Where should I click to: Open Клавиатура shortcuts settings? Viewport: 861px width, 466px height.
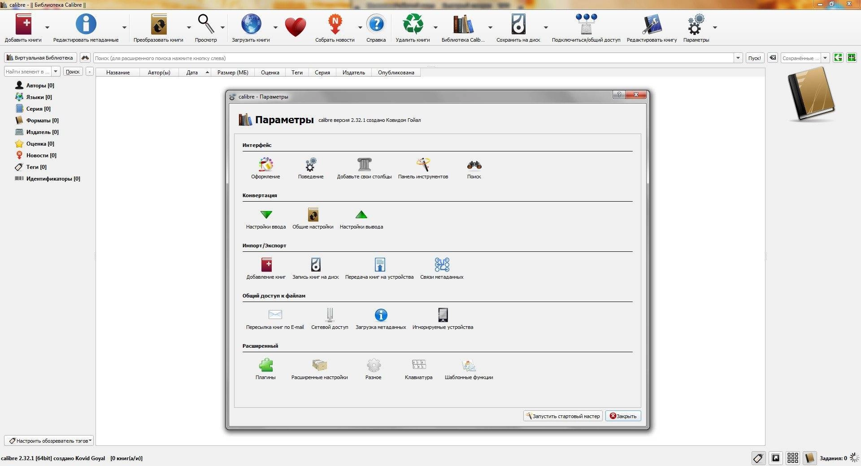(x=418, y=369)
